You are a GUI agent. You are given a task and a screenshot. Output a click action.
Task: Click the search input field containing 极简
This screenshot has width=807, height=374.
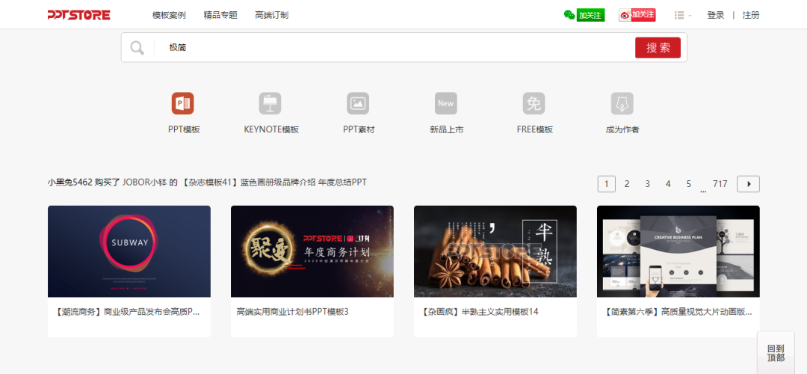[389, 48]
